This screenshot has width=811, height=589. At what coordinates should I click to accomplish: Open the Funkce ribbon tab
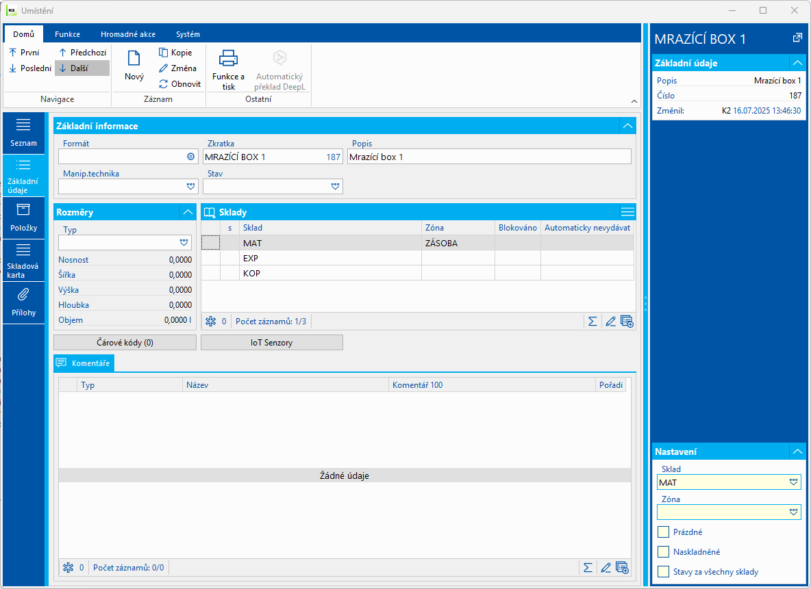67,34
